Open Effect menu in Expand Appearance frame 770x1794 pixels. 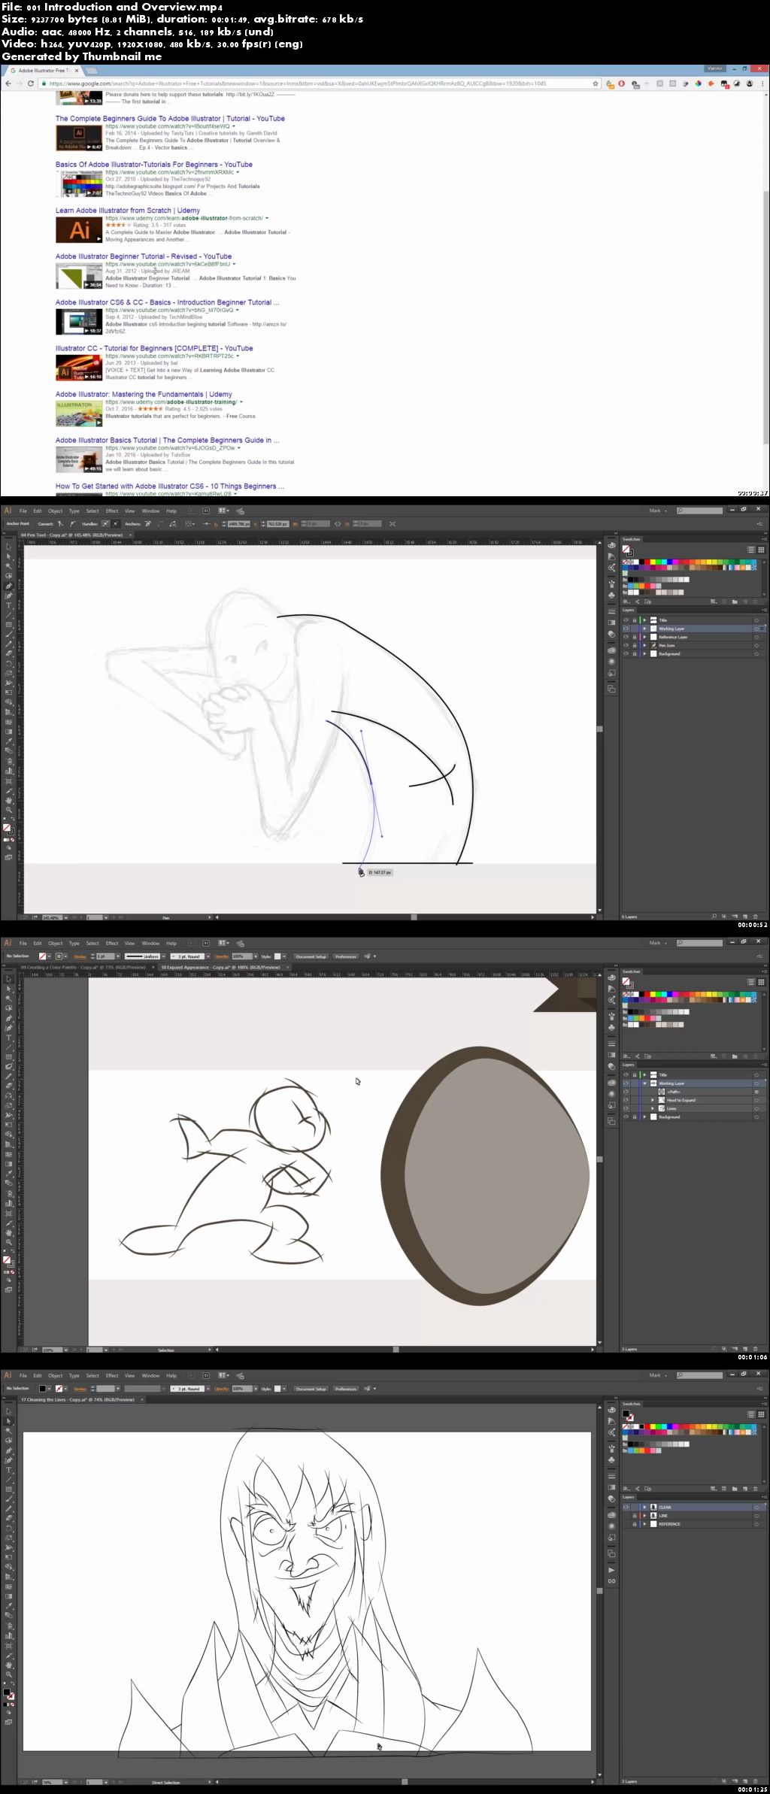click(x=112, y=943)
